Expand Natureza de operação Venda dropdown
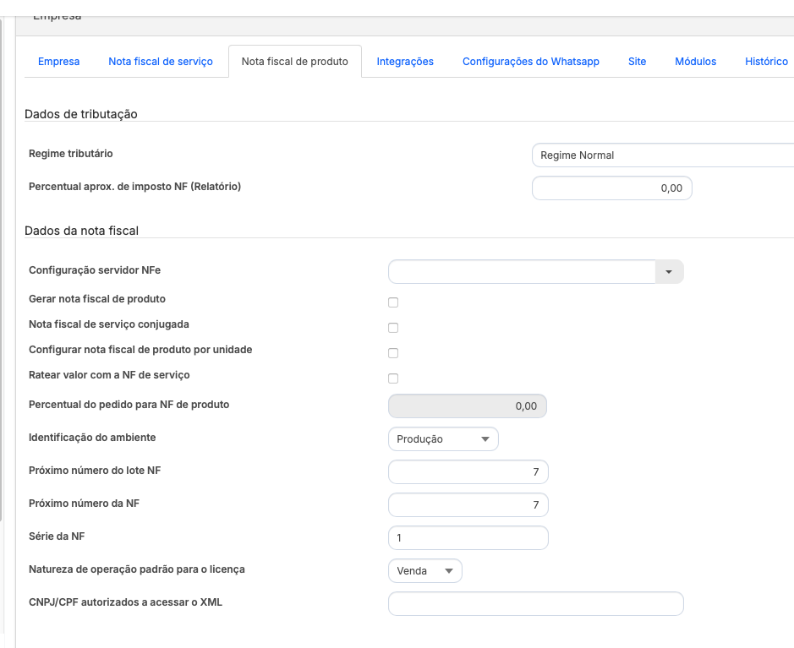 click(424, 571)
